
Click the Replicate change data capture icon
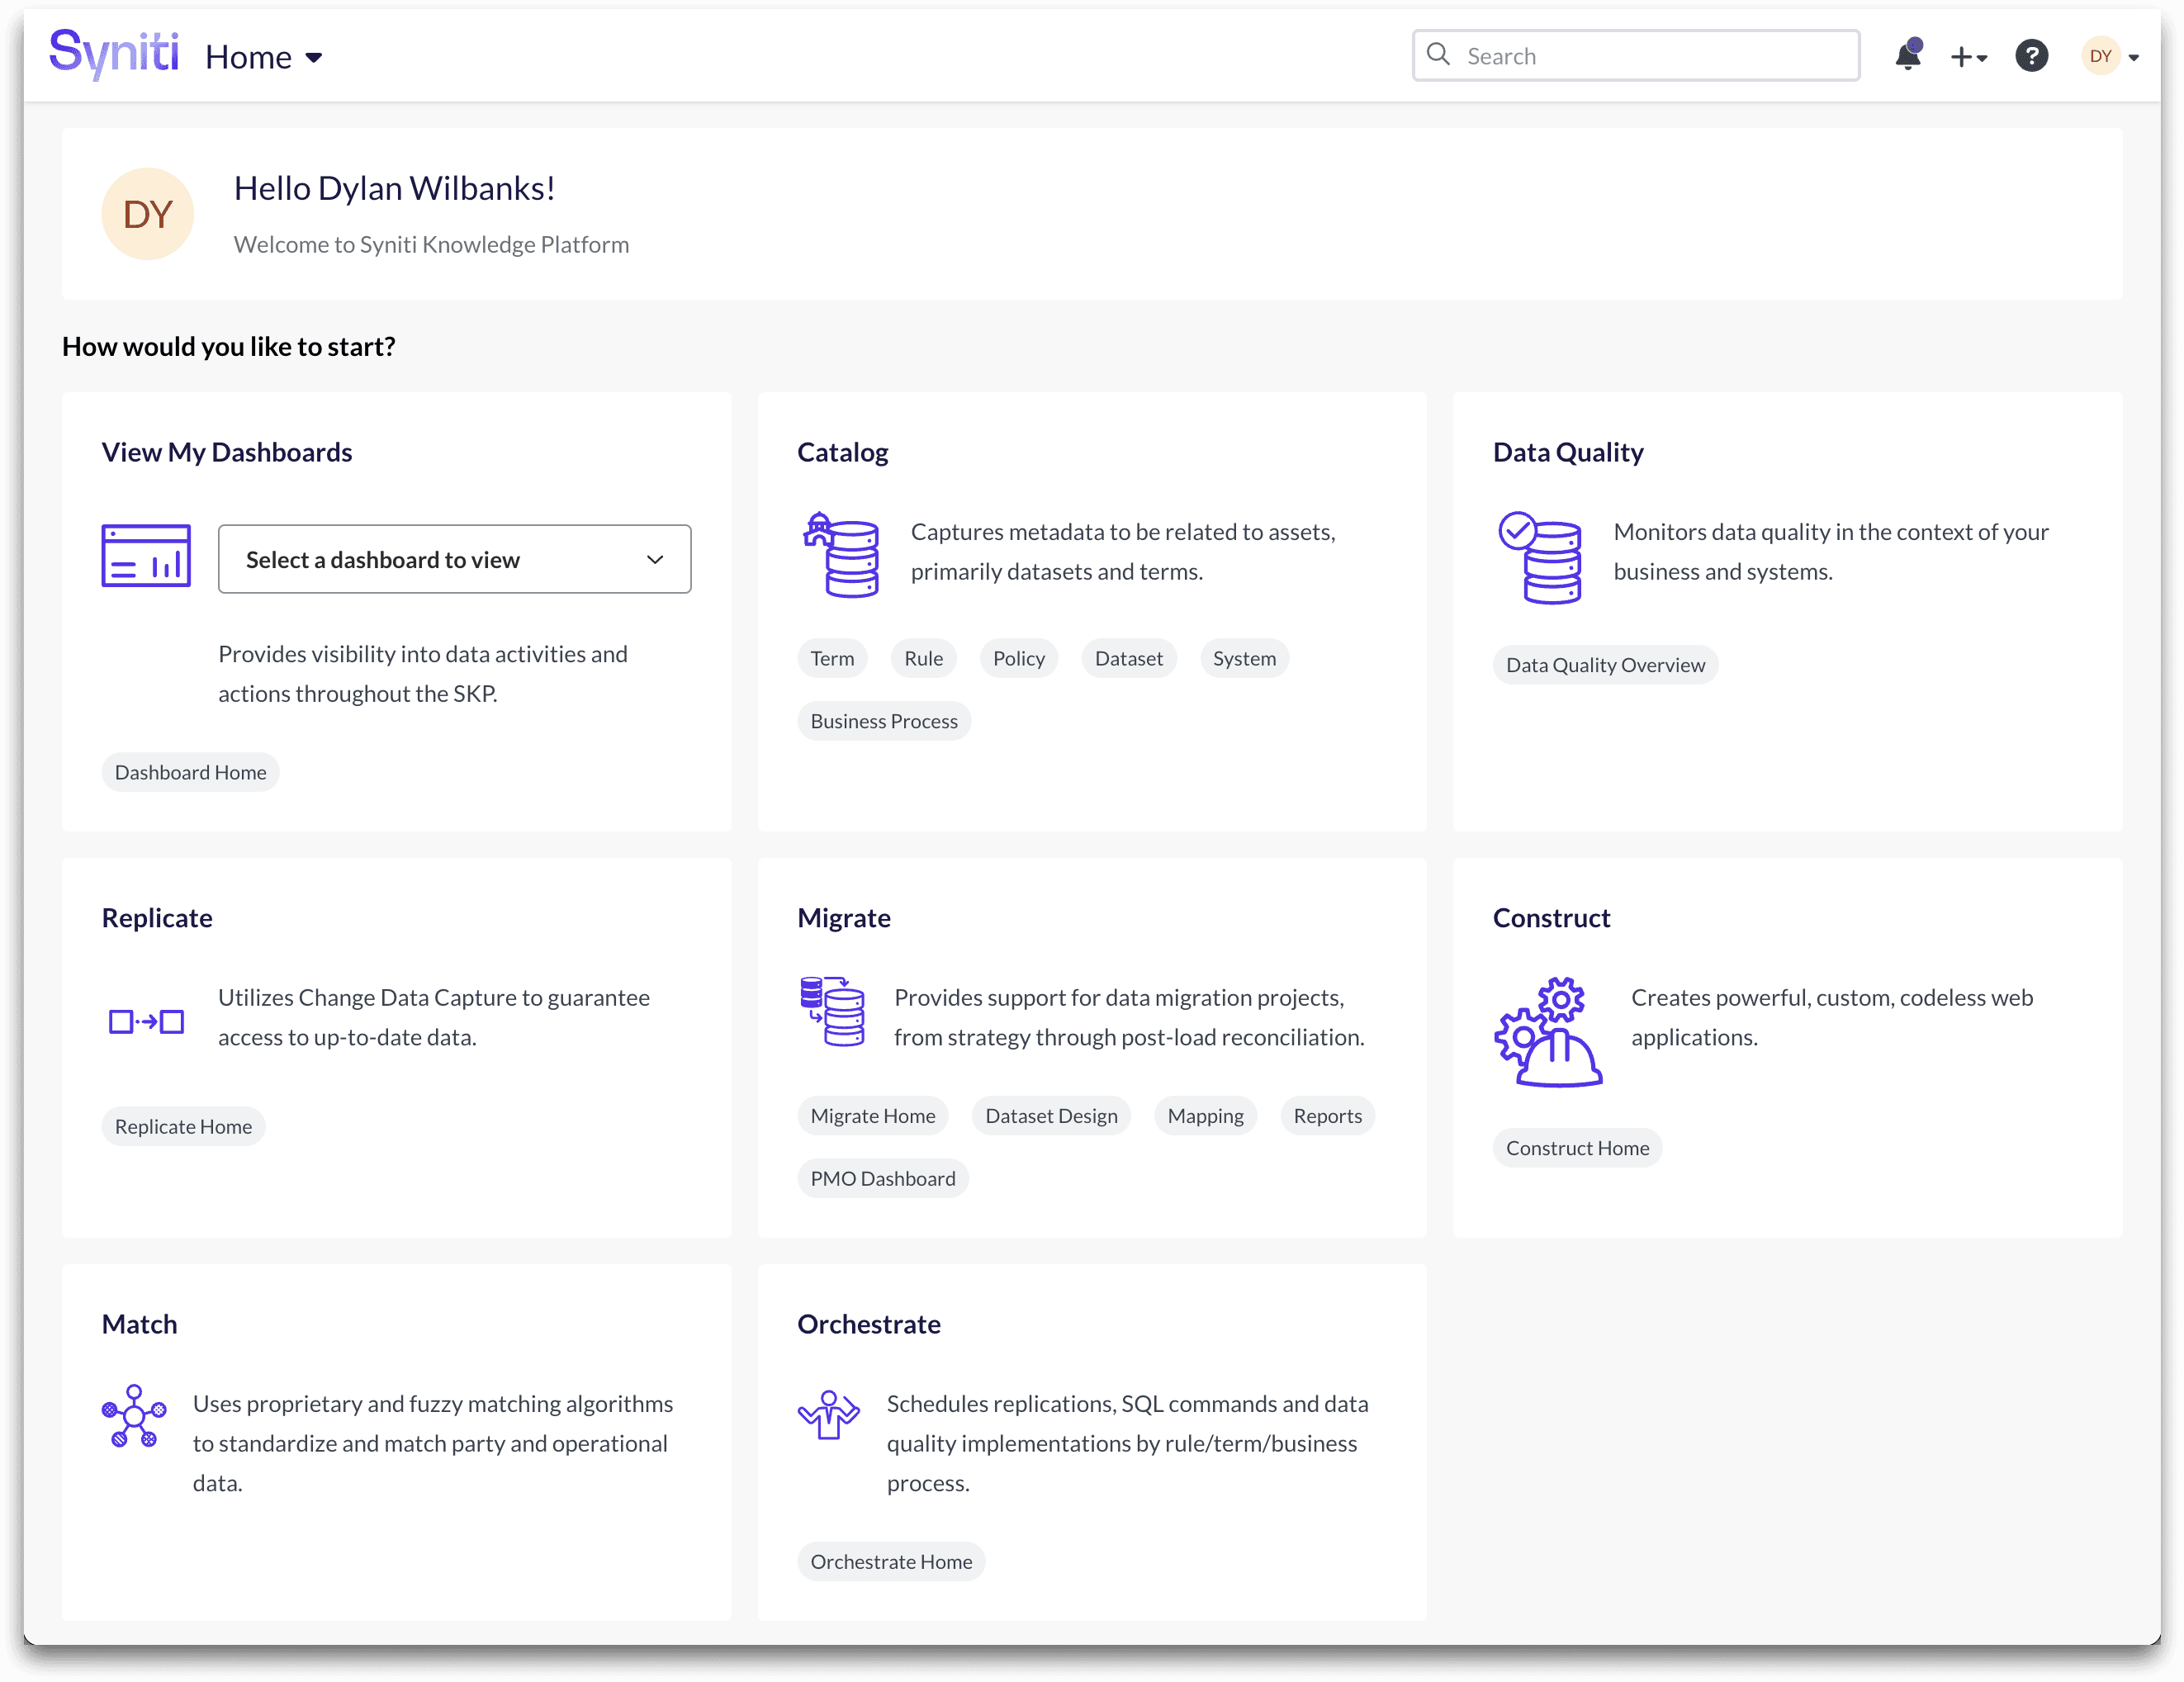coord(146,1021)
